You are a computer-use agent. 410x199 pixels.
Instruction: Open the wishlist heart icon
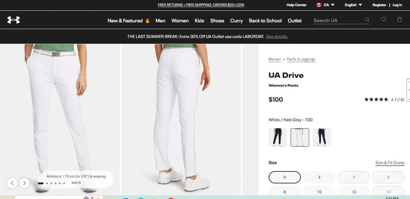[384, 19]
